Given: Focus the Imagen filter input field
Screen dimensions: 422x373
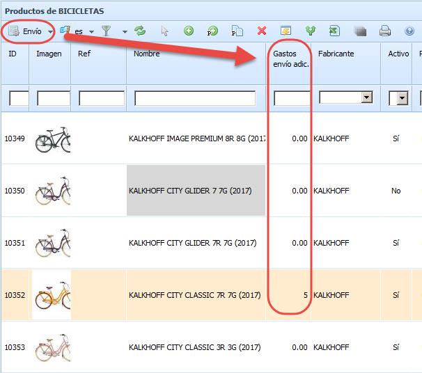Looking at the screenshot, I should [54, 98].
